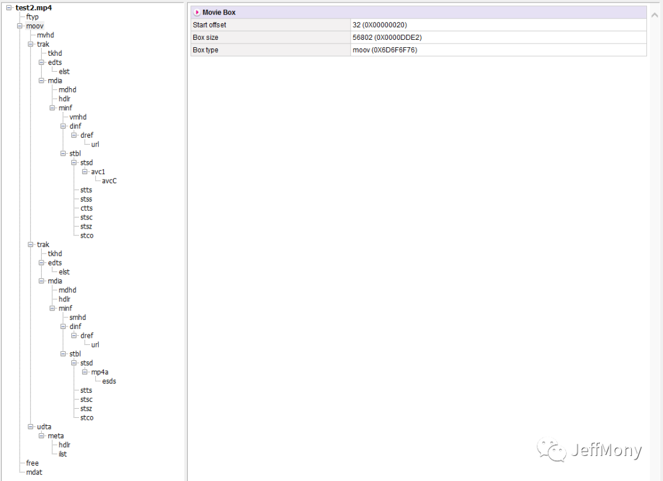The image size is (663, 481).
Task: Collapse the moov box node
Action: [x=20, y=26]
